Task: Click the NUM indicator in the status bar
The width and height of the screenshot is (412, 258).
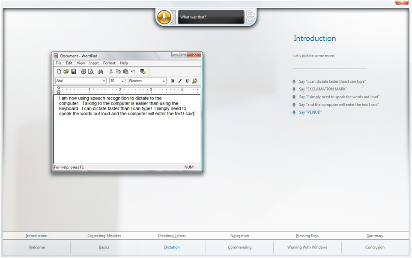Action: (189, 167)
